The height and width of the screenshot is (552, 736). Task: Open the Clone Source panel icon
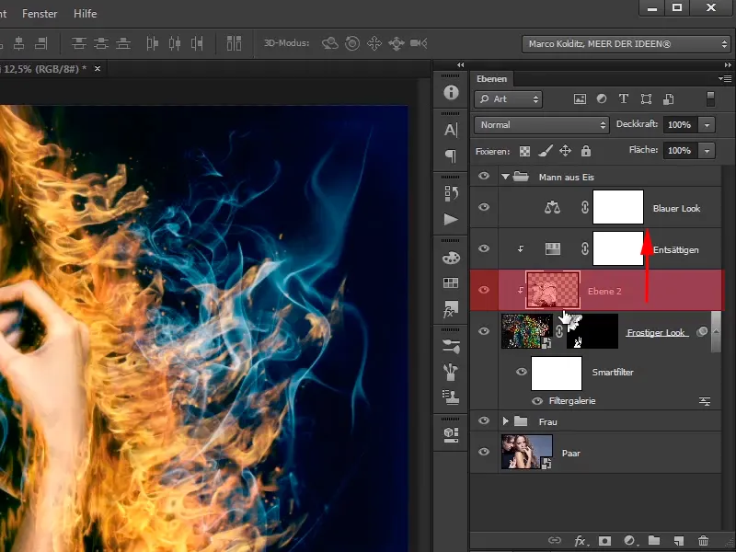pos(451,397)
